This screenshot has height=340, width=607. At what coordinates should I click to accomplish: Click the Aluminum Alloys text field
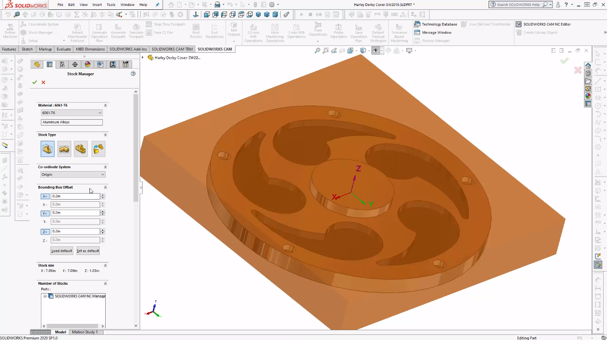click(72, 122)
